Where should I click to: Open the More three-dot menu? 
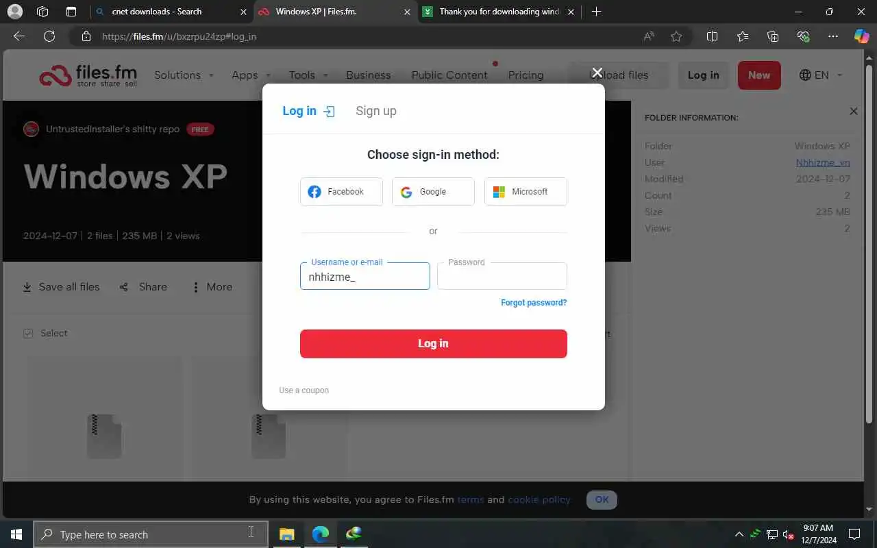[196, 287]
